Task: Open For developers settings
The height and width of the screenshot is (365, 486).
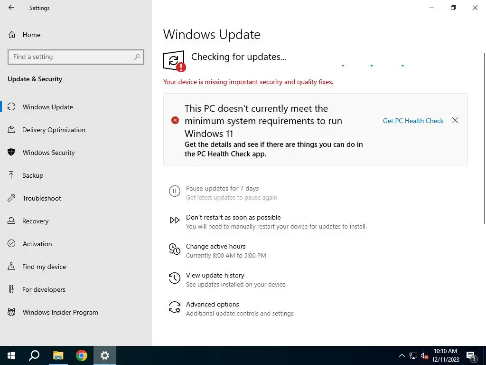Action: 44,289
